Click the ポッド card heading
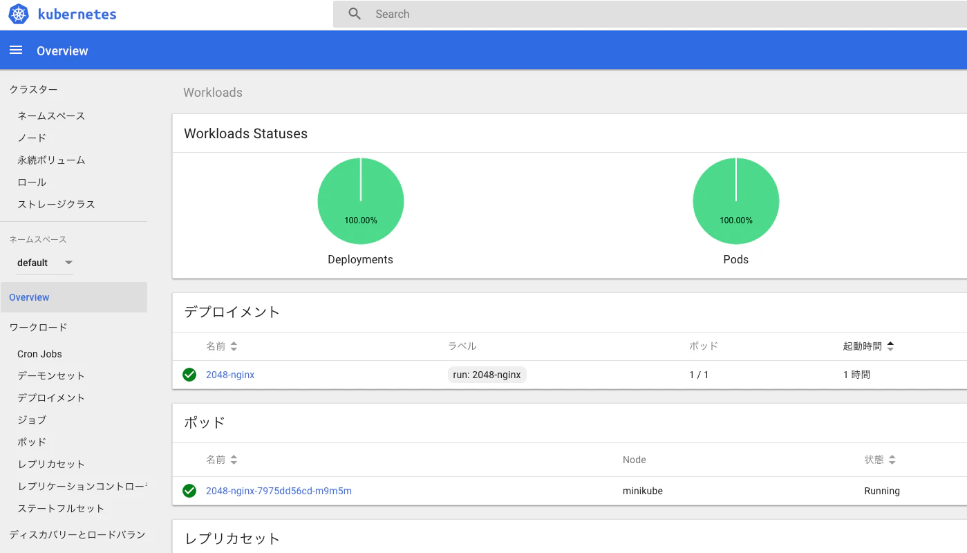 pyautogui.click(x=205, y=422)
